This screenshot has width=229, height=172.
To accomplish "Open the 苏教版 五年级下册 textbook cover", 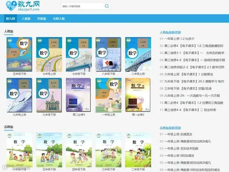I will click(49, 150).
